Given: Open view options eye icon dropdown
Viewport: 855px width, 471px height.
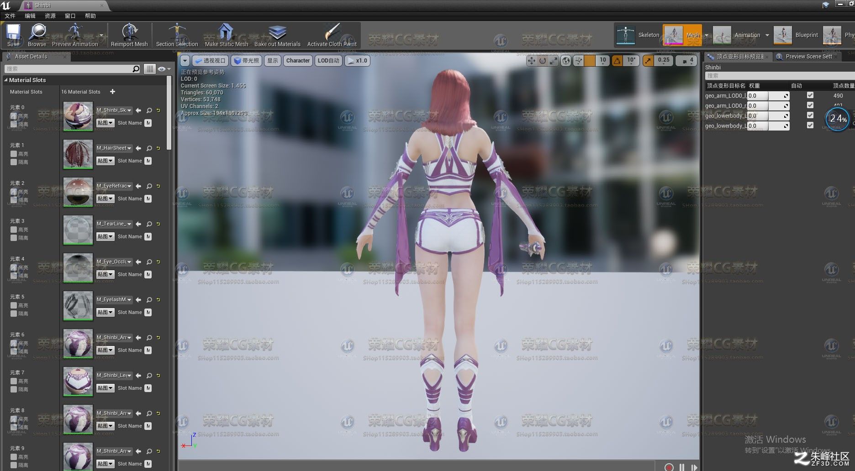Looking at the screenshot, I should point(164,69).
